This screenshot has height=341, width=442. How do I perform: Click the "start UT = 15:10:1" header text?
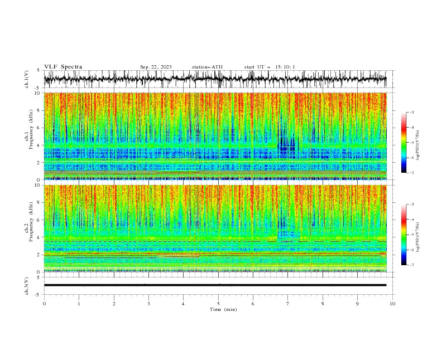point(269,67)
